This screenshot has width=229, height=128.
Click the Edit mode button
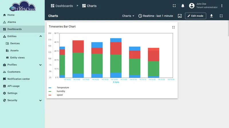pyautogui.click(x=196, y=16)
